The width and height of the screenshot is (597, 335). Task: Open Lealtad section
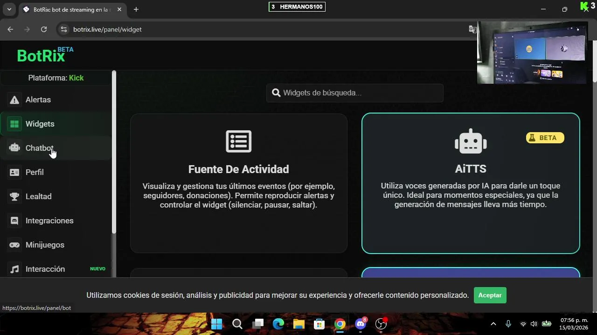pyautogui.click(x=56, y=196)
